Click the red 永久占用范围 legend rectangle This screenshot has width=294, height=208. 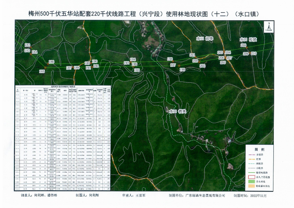251,177
